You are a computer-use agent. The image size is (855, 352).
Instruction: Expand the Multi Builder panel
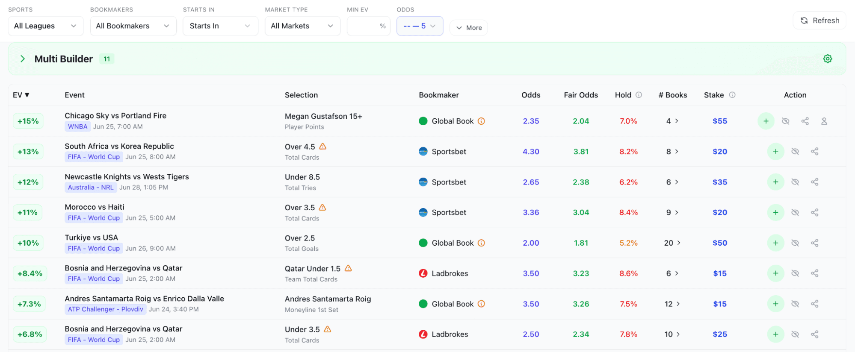(x=23, y=59)
